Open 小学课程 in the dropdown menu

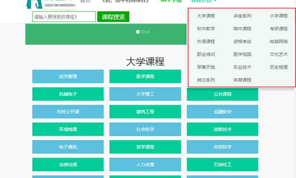pos(279,16)
